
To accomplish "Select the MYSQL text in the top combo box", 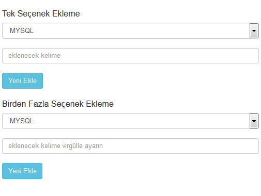I will point(22,30).
